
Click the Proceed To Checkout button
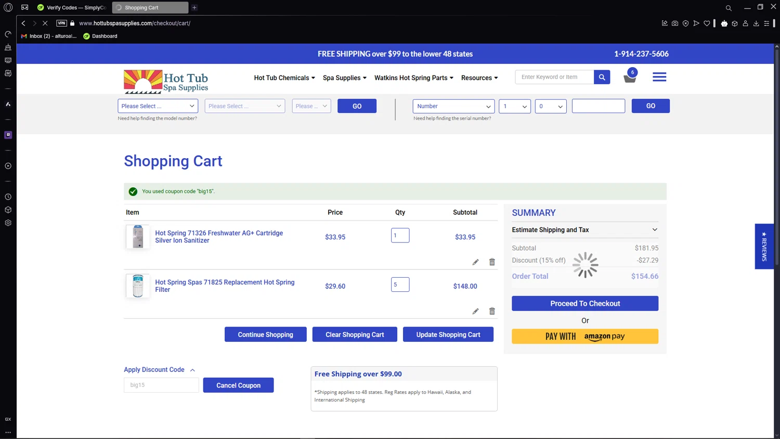click(585, 304)
